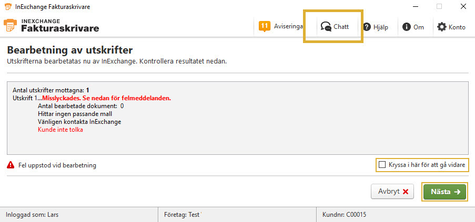Click the 'Kunde inte tolka' error line

[60, 130]
